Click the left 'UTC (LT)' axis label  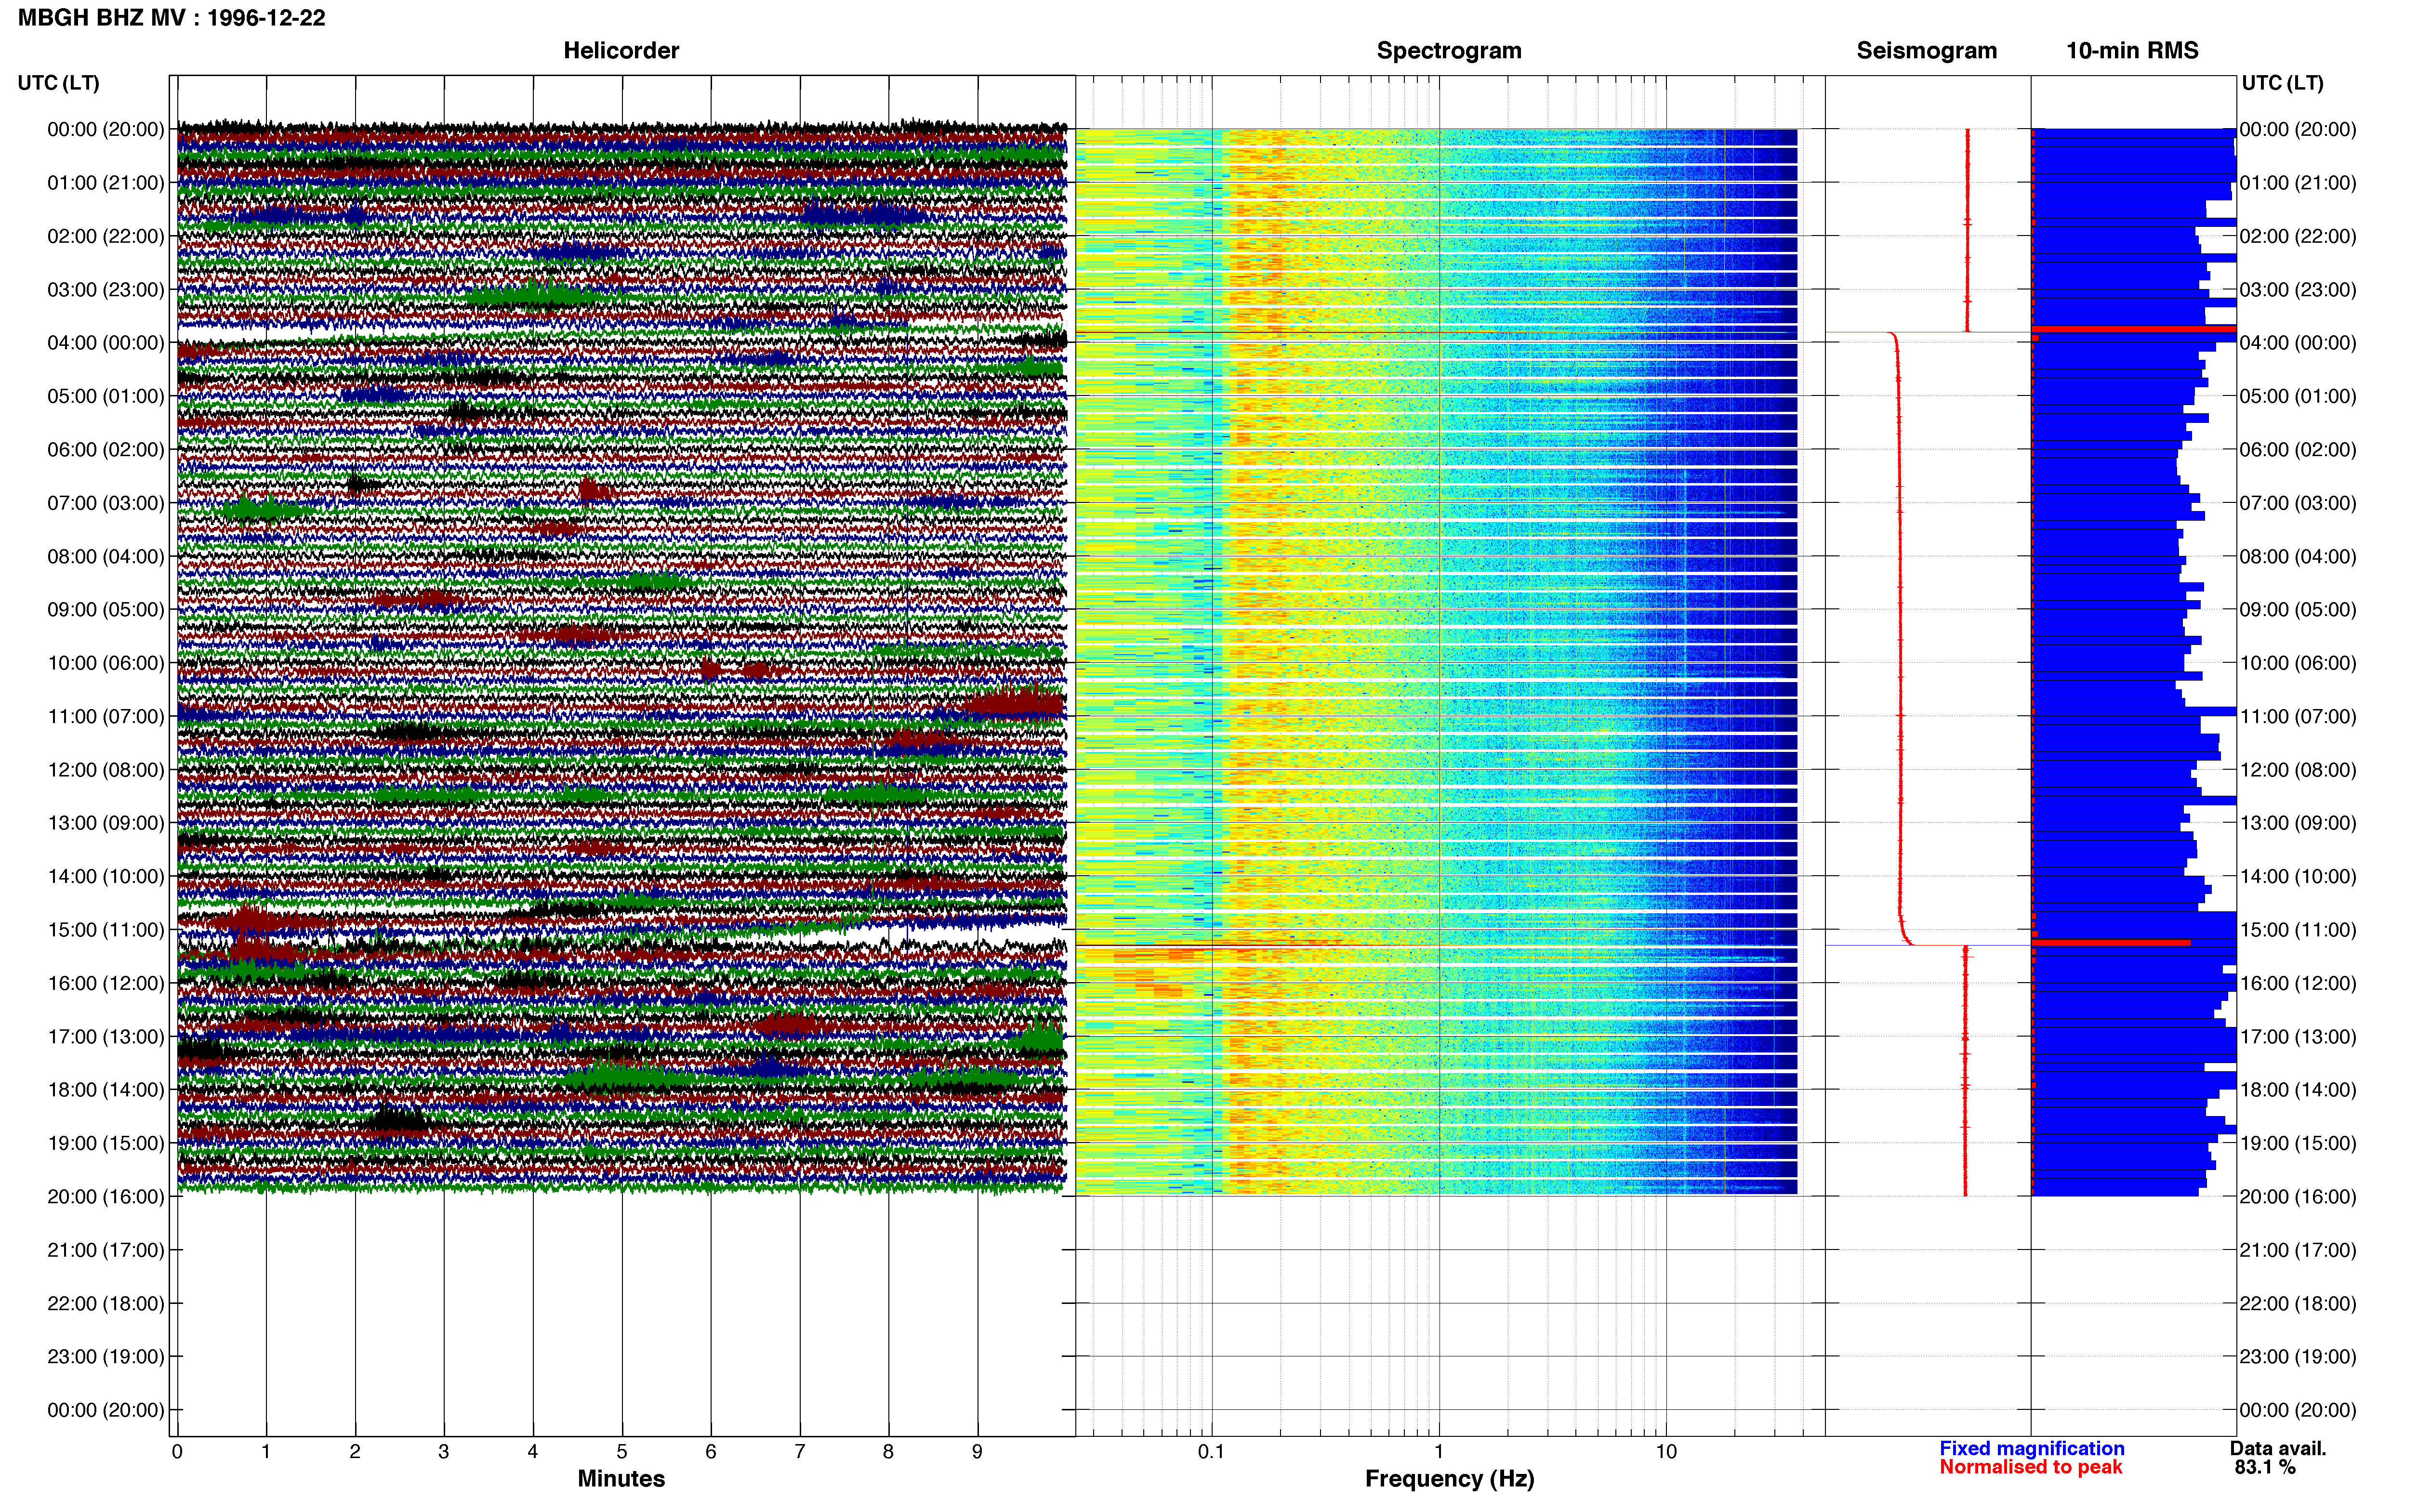coord(58,83)
